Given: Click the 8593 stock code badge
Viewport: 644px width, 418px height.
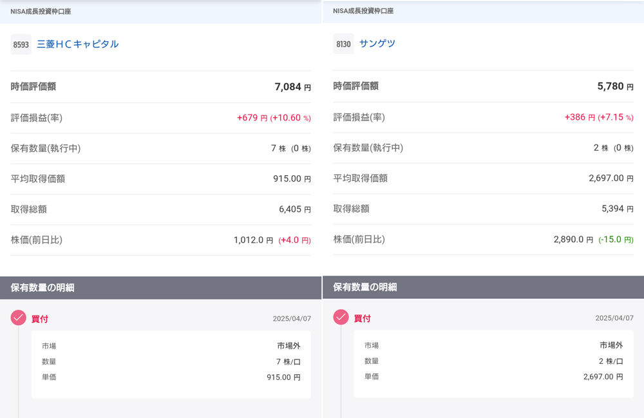Looking at the screenshot, I should [x=21, y=44].
